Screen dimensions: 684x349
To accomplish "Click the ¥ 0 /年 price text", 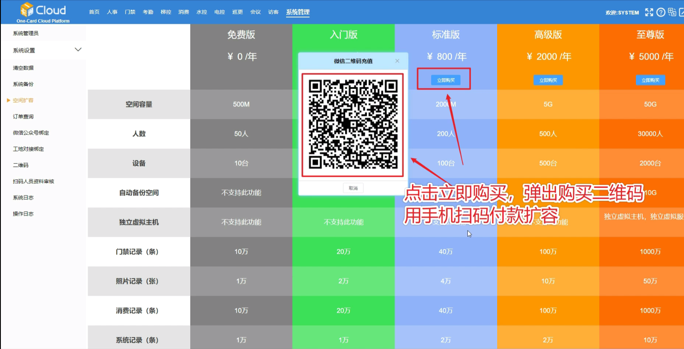I will point(242,57).
